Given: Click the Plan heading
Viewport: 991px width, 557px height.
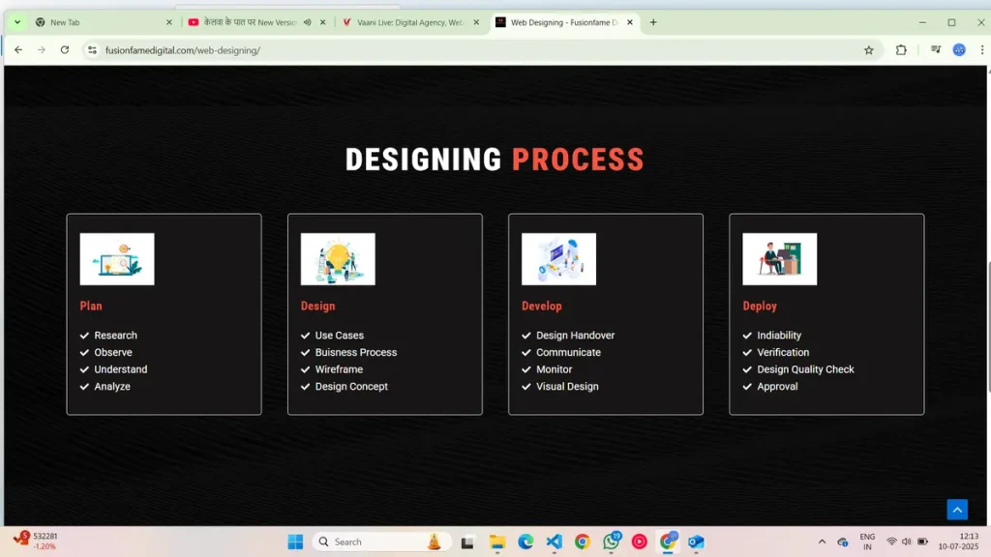Looking at the screenshot, I should (91, 306).
